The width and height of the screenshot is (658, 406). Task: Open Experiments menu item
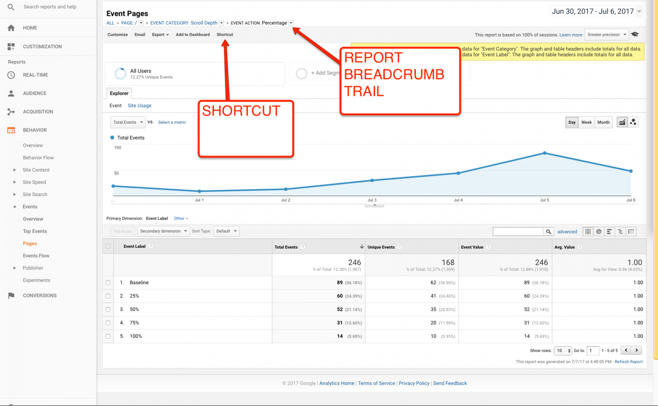click(36, 280)
